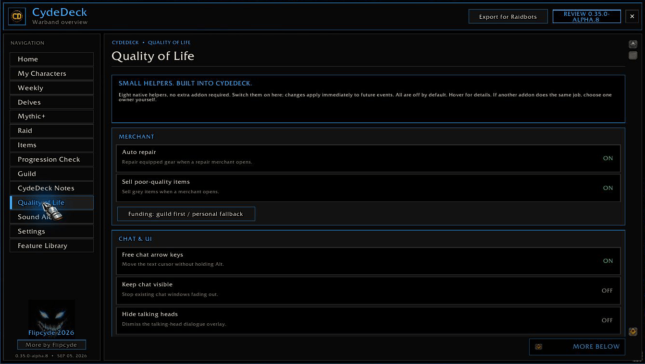Toggle Free chat arrow keys
The image size is (645, 364).
[x=368, y=261]
